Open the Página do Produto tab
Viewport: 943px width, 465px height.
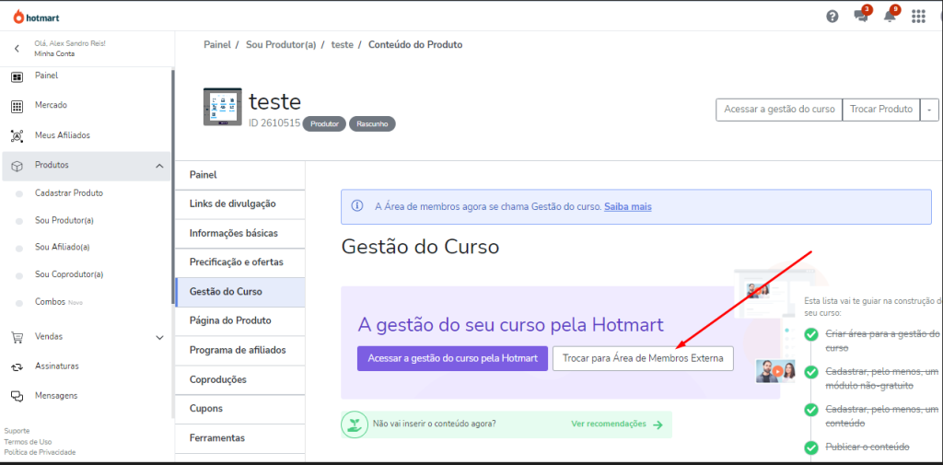[x=240, y=320]
